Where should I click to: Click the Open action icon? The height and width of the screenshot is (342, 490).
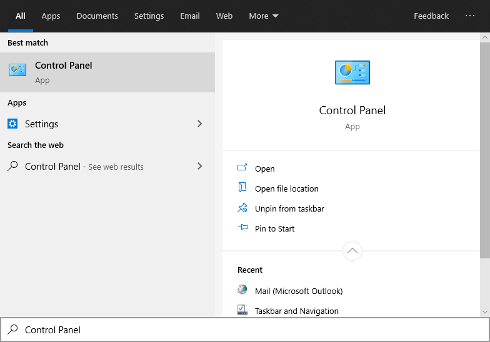[x=242, y=168]
